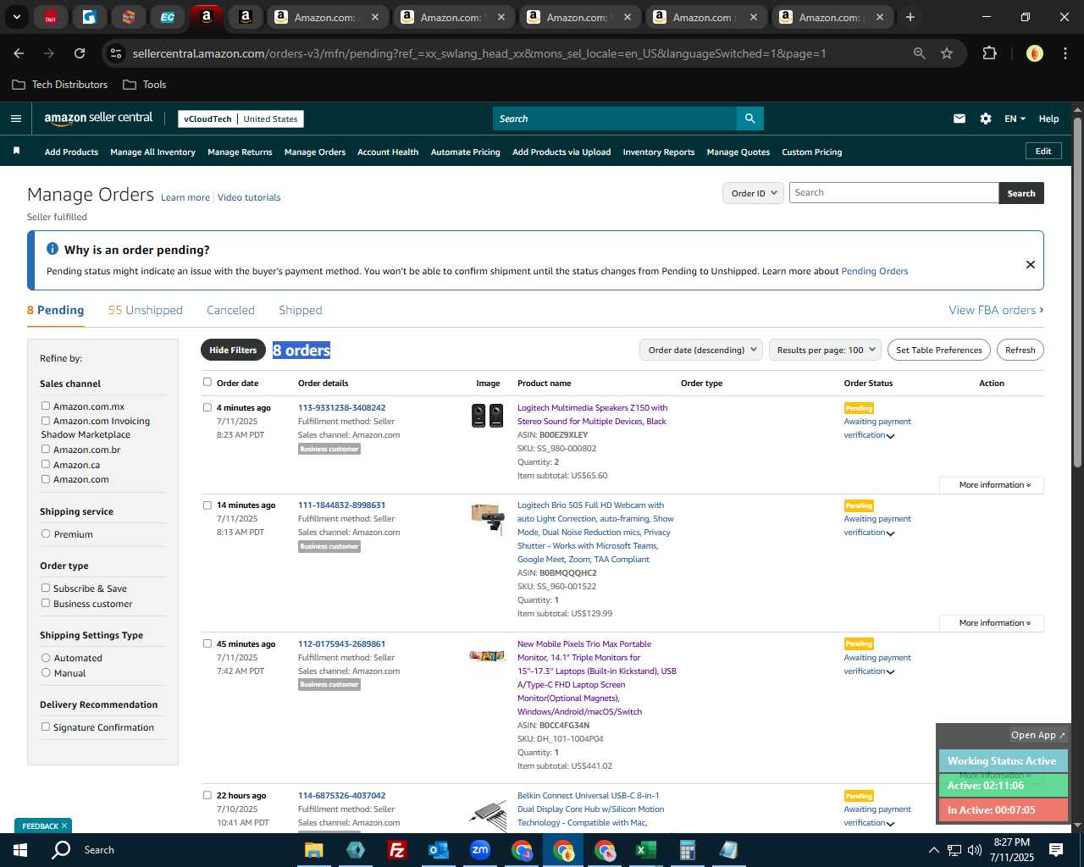Viewport: 1084px width, 867px height.
Task: Switch to the Shipped orders tab
Action: pos(301,310)
